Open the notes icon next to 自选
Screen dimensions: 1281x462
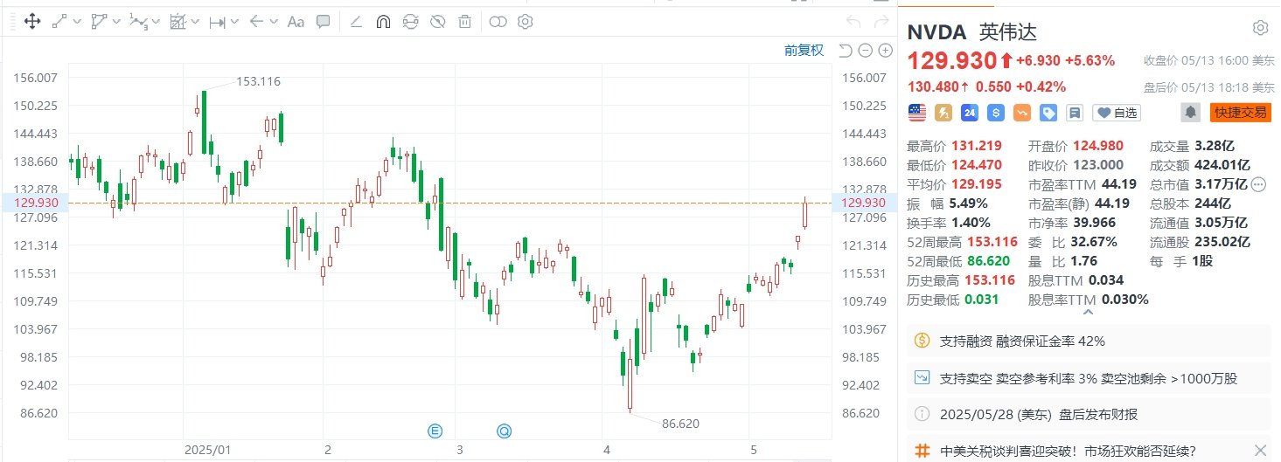point(1075,112)
